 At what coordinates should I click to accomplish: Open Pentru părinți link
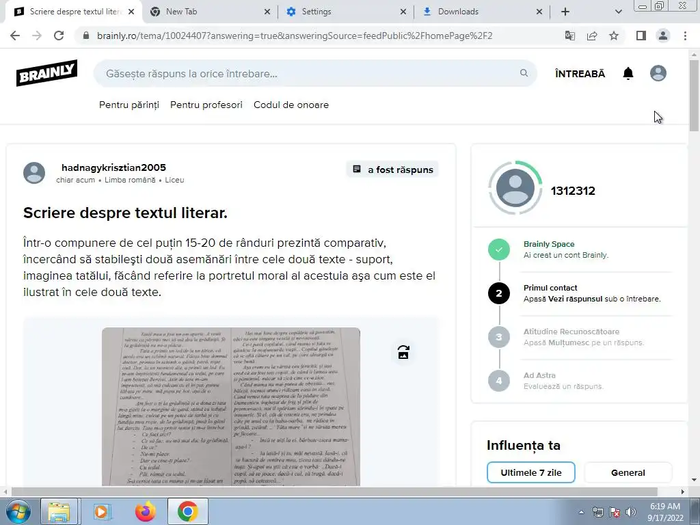click(129, 105)
